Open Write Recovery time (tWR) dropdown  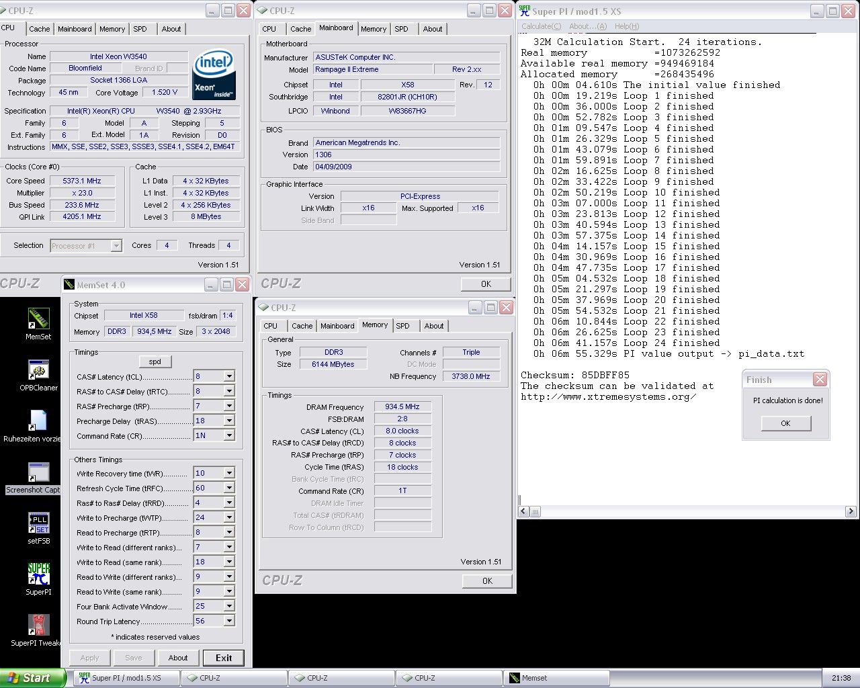[229, 473]
